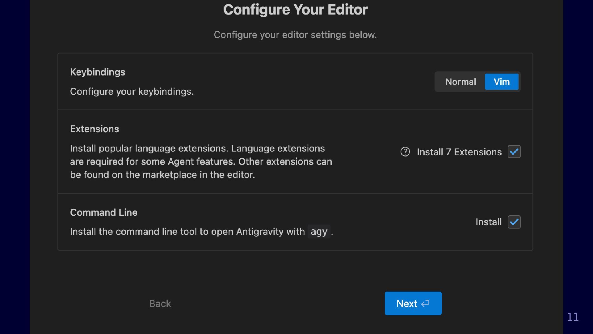The width and height of the screenshot is (593, 334).
Task: Click the 'Install the command line tool' description
Action: click(187, 232)
